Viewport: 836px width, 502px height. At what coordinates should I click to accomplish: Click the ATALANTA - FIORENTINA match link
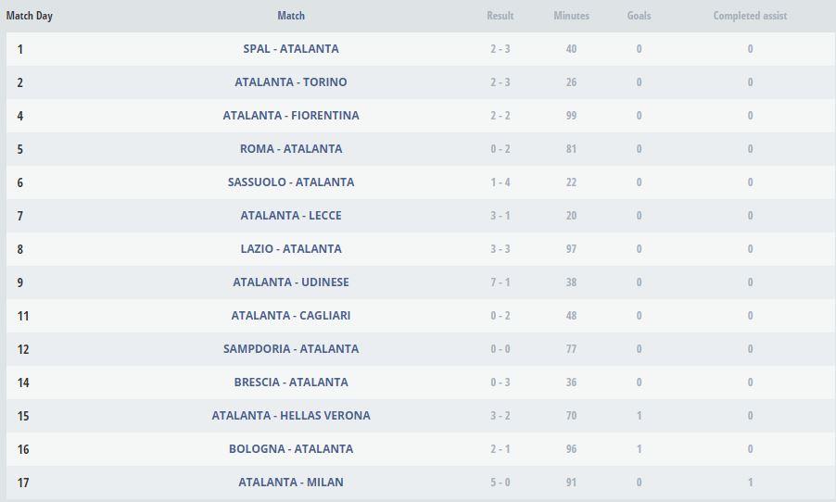click(x=291, y=116)
